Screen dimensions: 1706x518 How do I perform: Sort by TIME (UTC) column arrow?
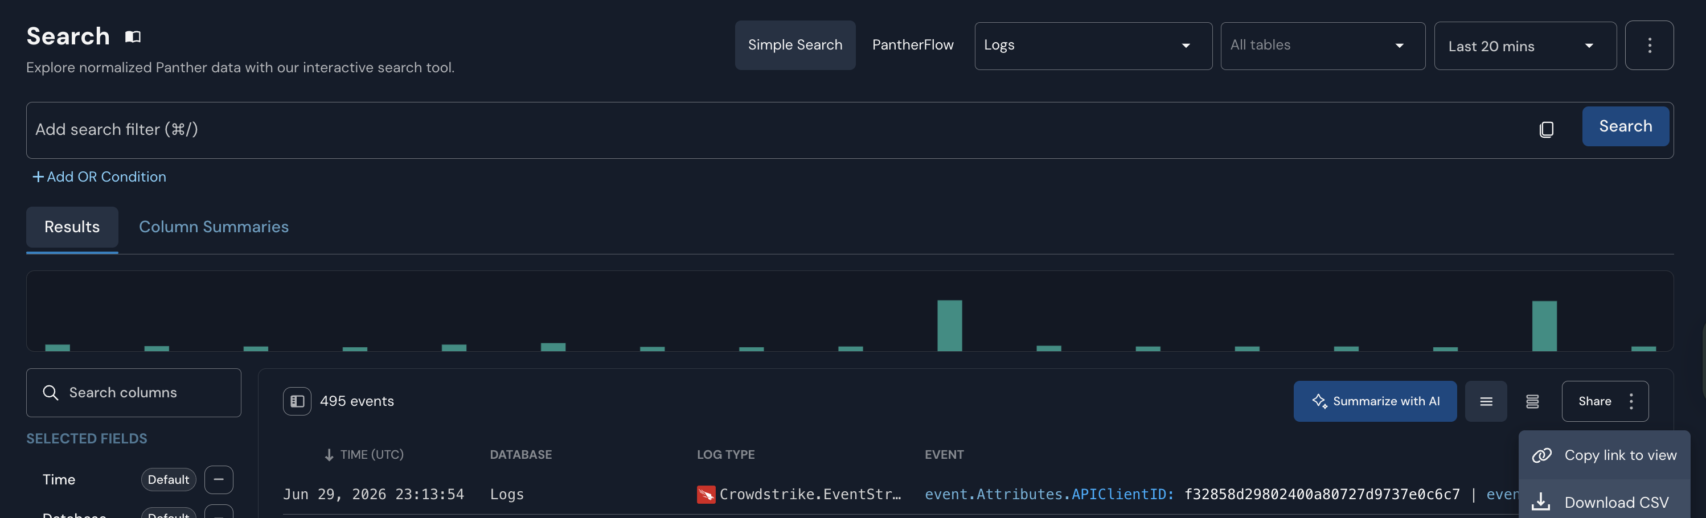(329, 455)
